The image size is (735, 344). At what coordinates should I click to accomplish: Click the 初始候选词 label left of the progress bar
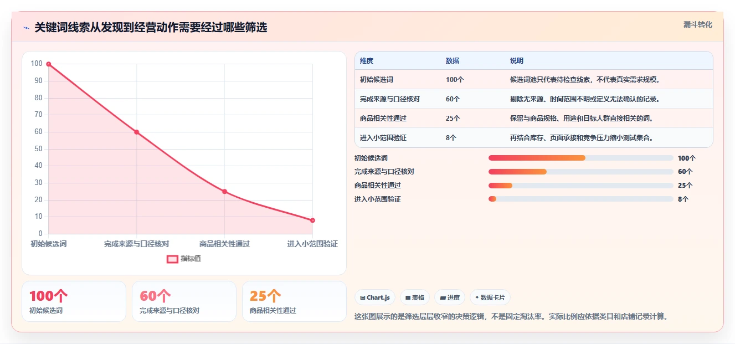click(371, 158)
